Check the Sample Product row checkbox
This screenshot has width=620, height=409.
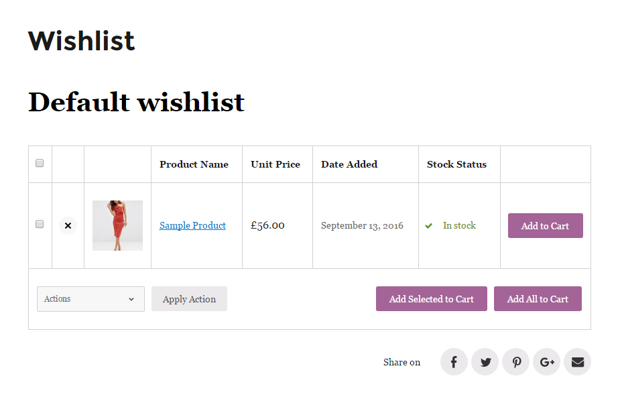40,224
